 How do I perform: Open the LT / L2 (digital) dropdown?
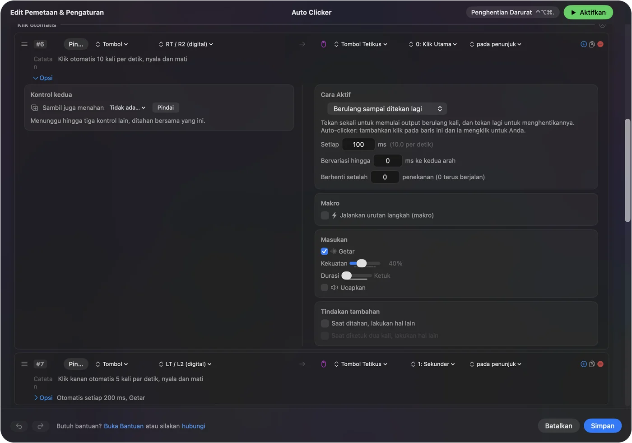185,364
